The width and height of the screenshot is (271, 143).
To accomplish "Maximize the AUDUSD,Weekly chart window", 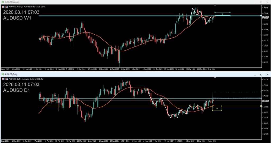I will [261, 2].
